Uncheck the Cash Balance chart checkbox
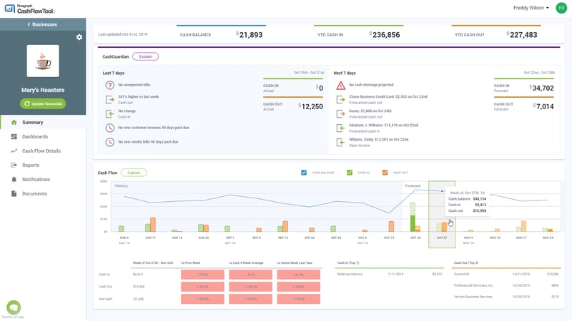572x321 pixels. [x=304, y=173]
